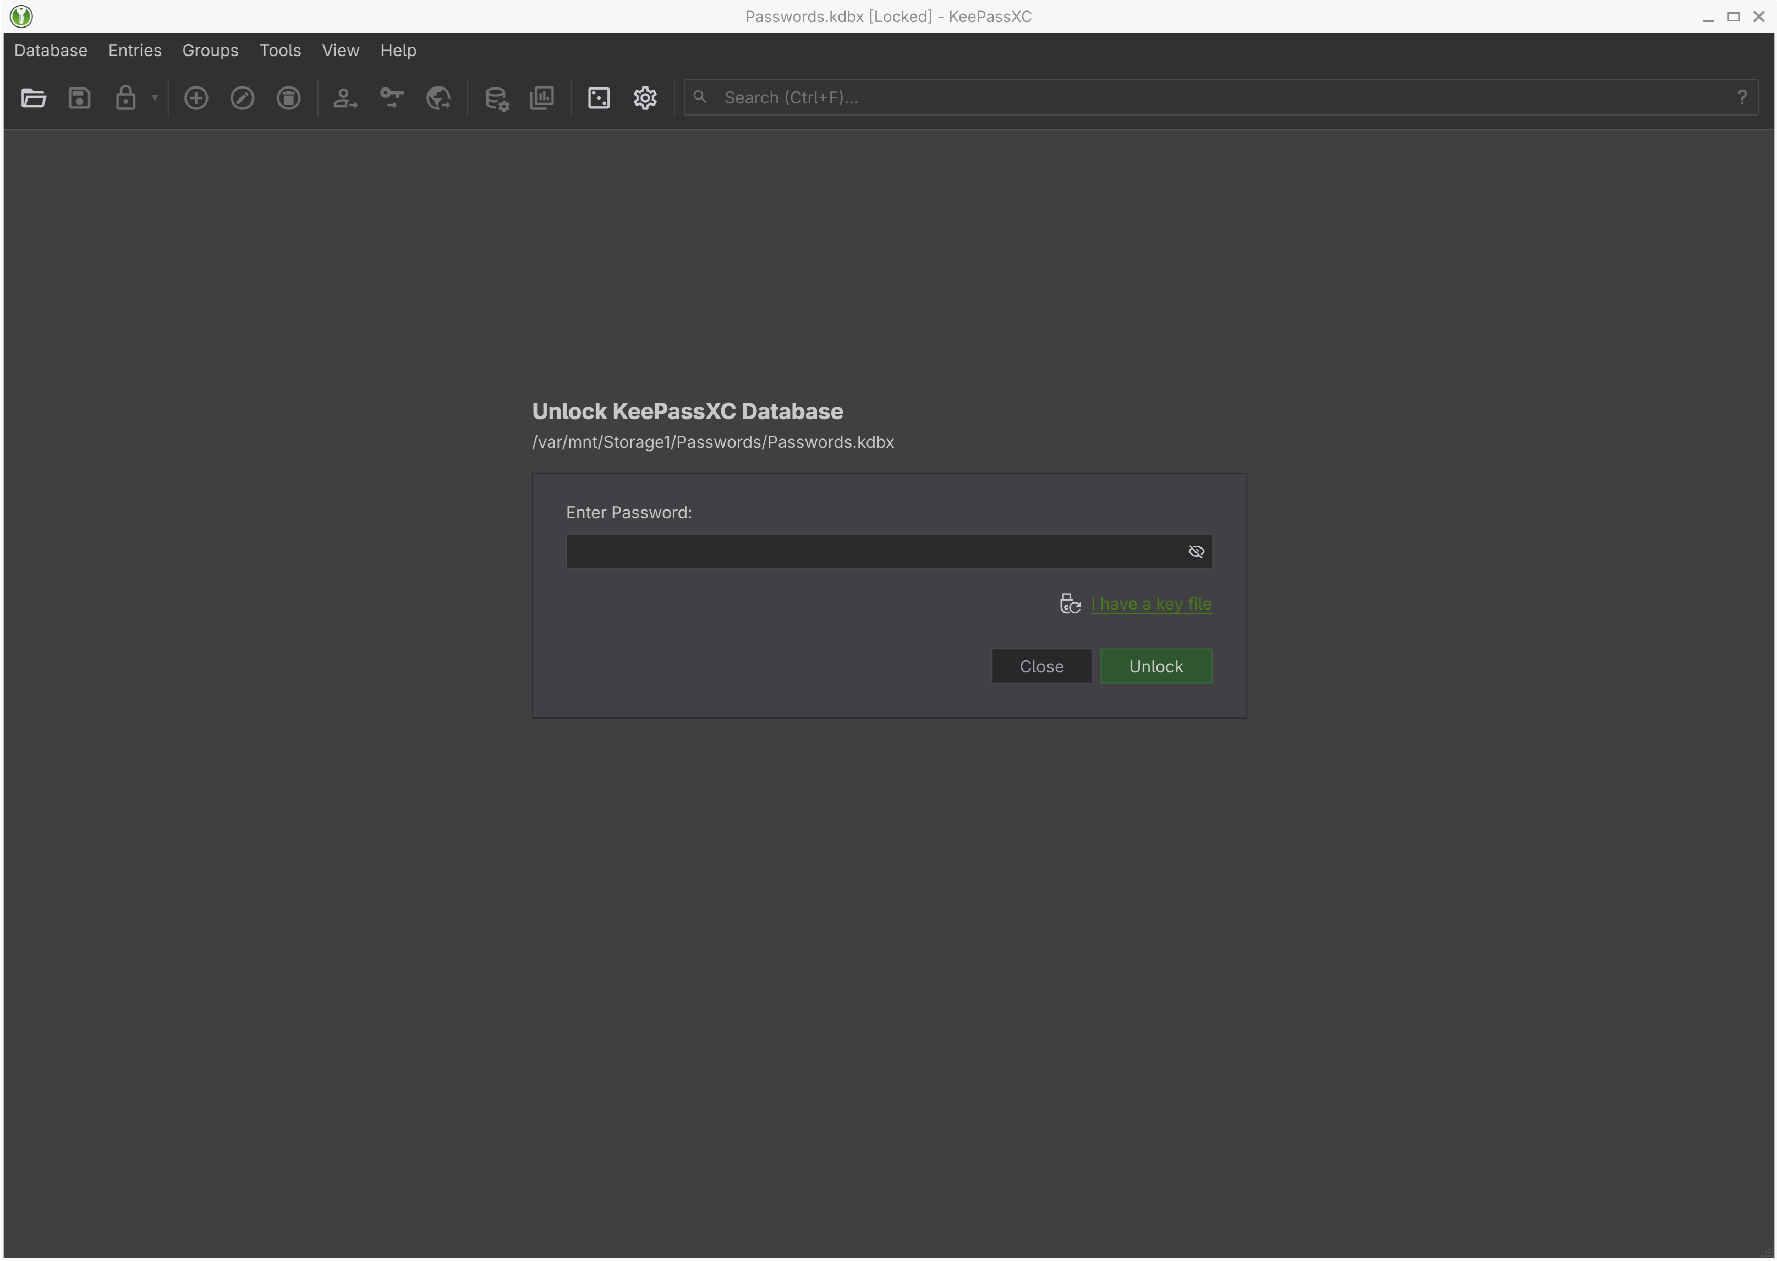Click the Save Database toolbar icon
Viewport: 1777px width, 1261px height.
79,98
